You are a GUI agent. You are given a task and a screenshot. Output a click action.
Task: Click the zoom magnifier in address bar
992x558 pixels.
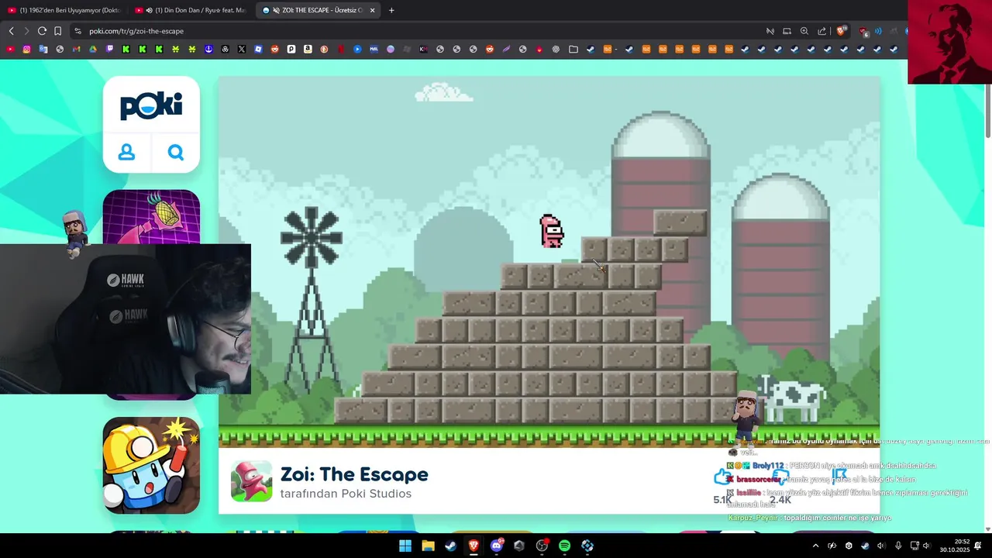point(804,31)
